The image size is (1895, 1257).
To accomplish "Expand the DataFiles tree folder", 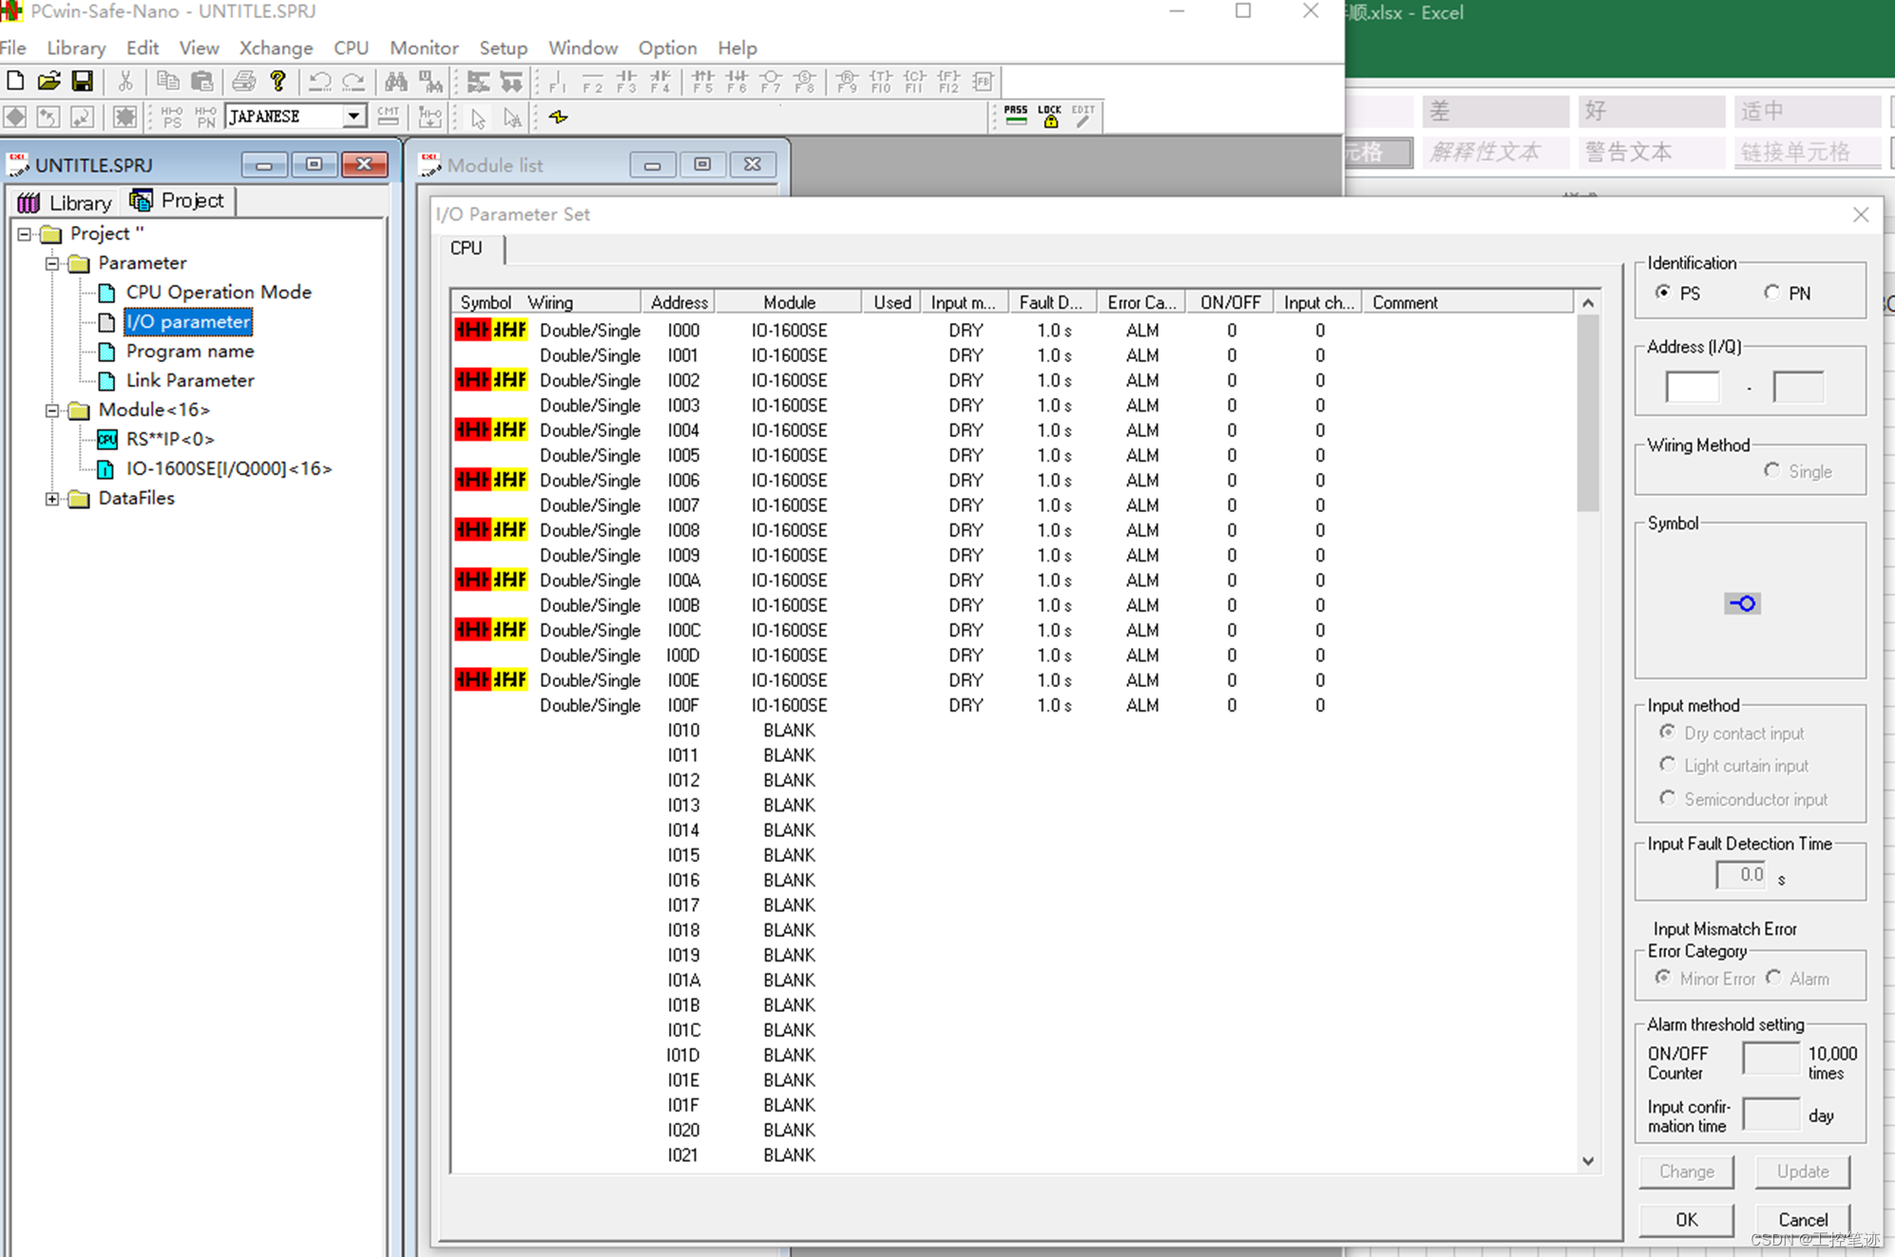I will tap(52, 498).
